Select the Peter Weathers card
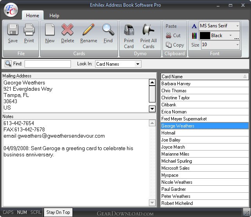251x217 pixels. click(x=205, y=196)
